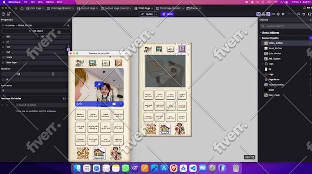The height and width of the screenshot is (174, 312).
Task: Select the video placeholder on scene canvas
Action: point(165,71)
